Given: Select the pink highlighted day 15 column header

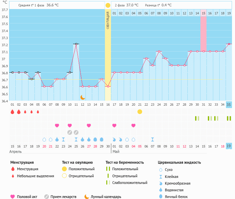Looking at the screenshot, I should pos(203,13).
